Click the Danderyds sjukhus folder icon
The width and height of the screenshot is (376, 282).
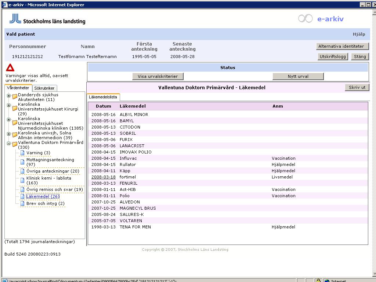[x=15, y=96]
